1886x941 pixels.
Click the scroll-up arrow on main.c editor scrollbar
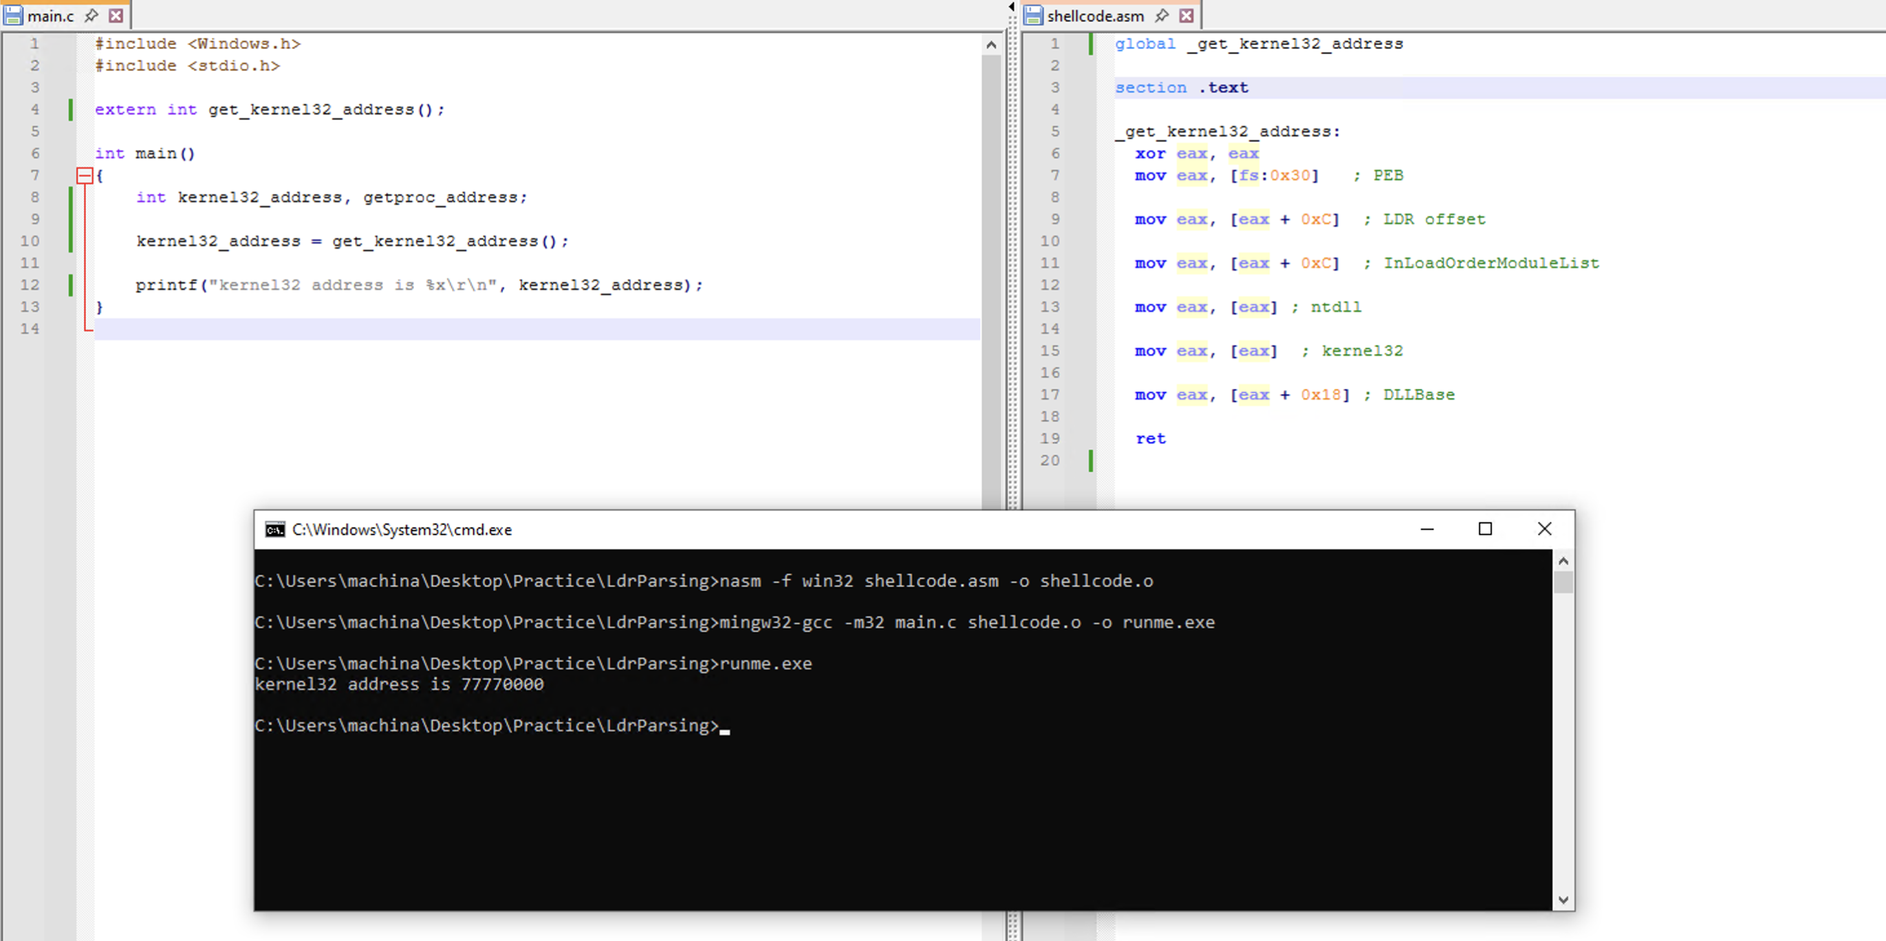992,44
